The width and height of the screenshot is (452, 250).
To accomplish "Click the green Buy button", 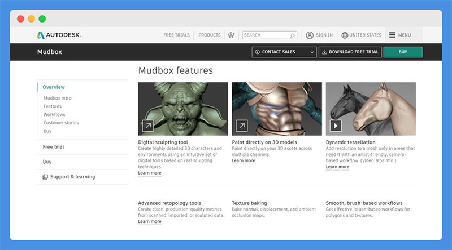I will 403,52.
